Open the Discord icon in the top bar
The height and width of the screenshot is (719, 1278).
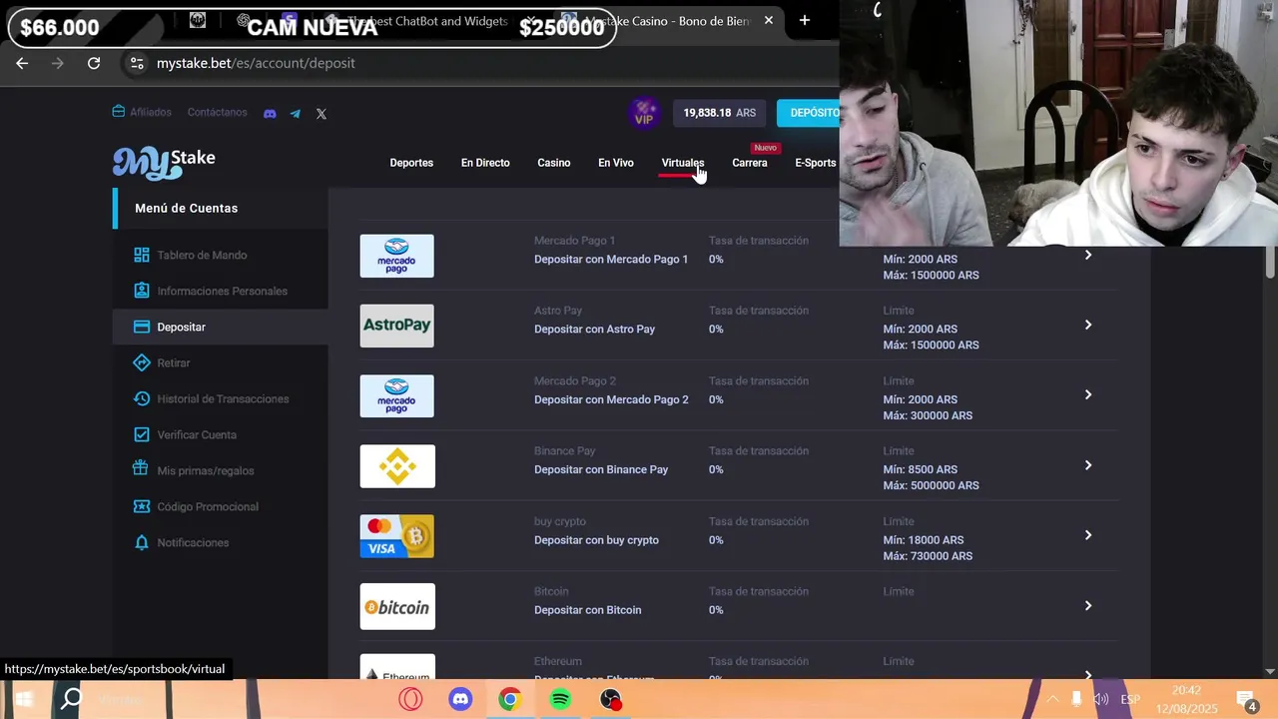coord(270,113)
